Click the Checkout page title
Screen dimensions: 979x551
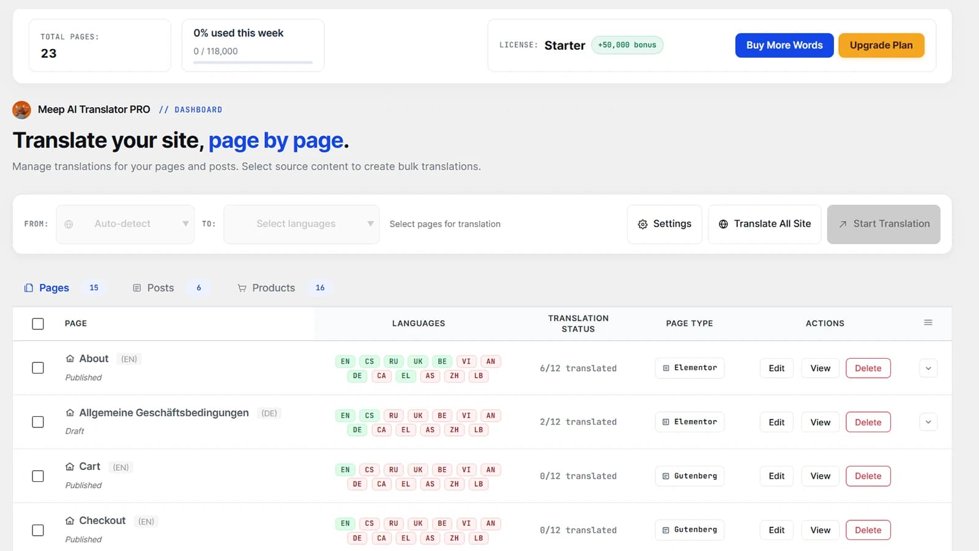click(102, 520)
